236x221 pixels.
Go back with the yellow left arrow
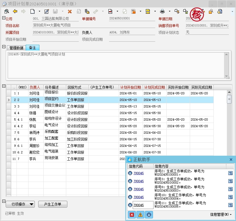click(15, 11)
